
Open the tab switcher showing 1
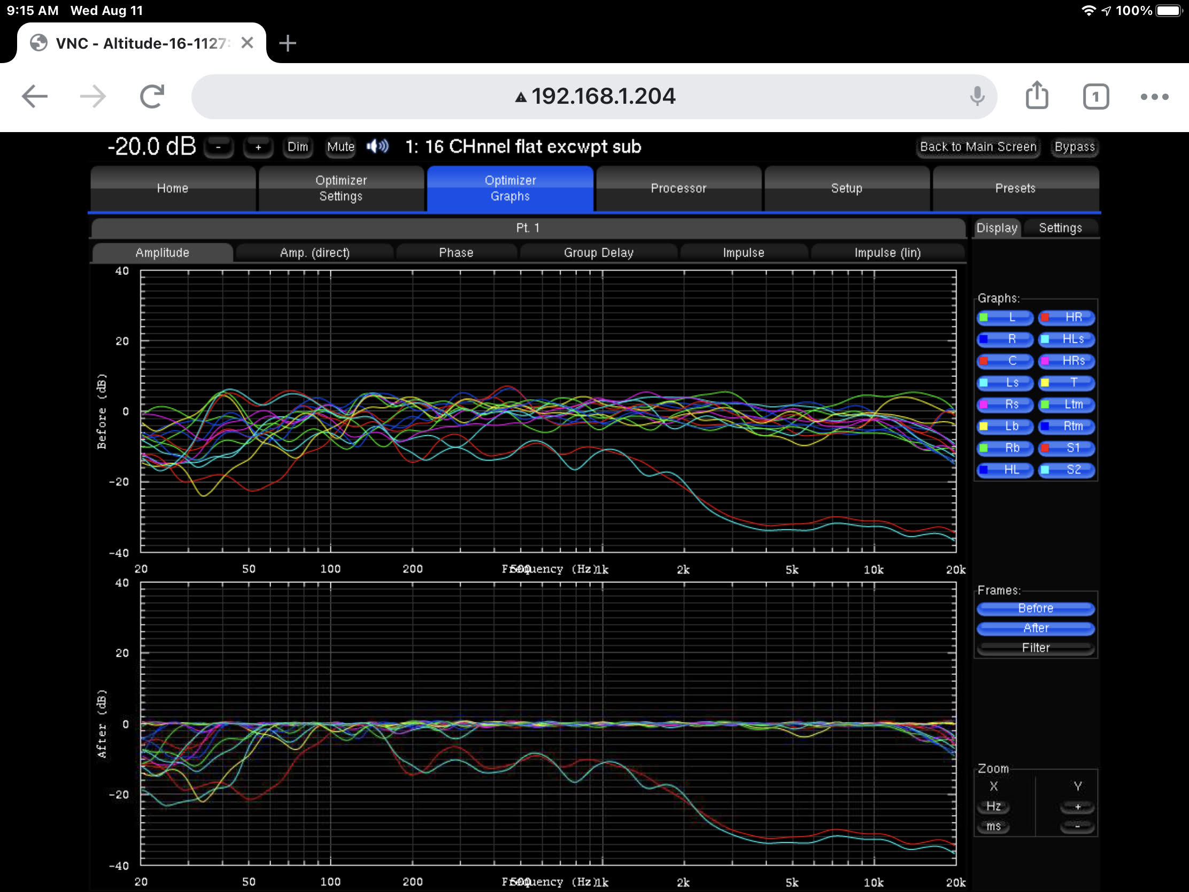pyautogui.click(x=1095, y=97)
